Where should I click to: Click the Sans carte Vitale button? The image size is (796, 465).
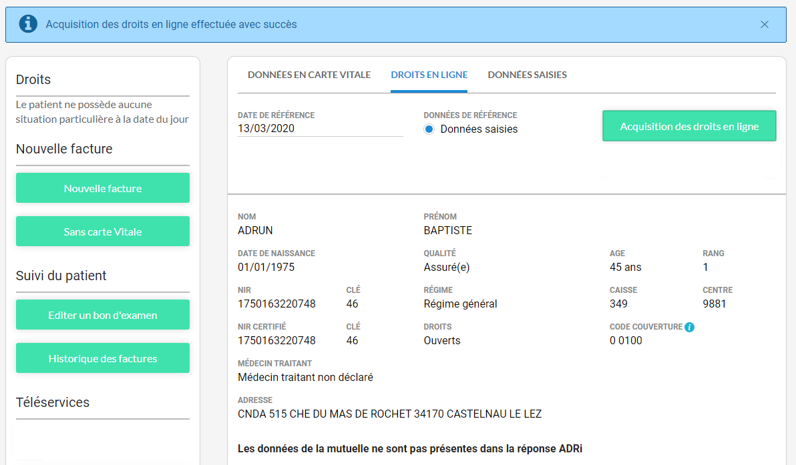(x=103, y=231)
